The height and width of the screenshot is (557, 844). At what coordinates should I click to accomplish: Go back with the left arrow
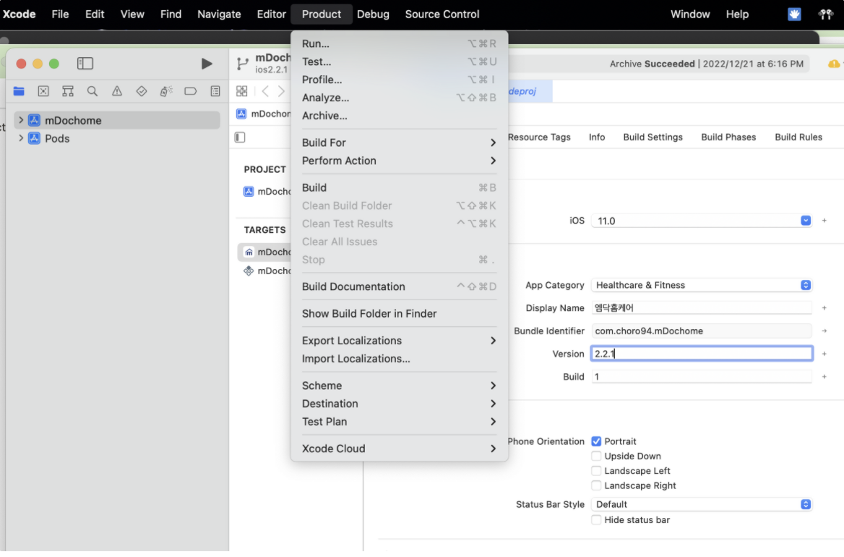pos(264,91)
